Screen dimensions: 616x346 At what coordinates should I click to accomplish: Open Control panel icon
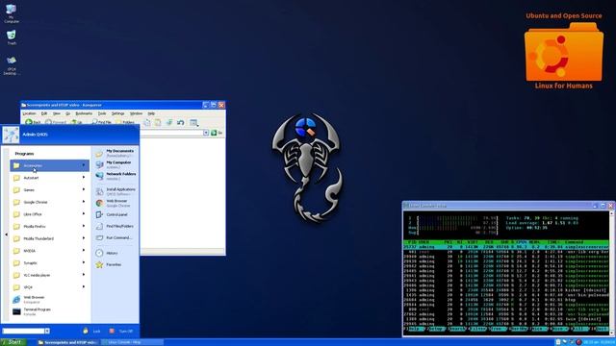click(x=99, y=214)
